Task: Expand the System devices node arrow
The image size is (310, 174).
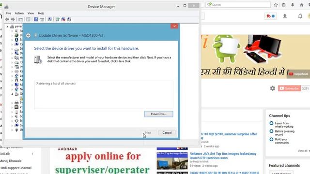Action: pos(12,125)
